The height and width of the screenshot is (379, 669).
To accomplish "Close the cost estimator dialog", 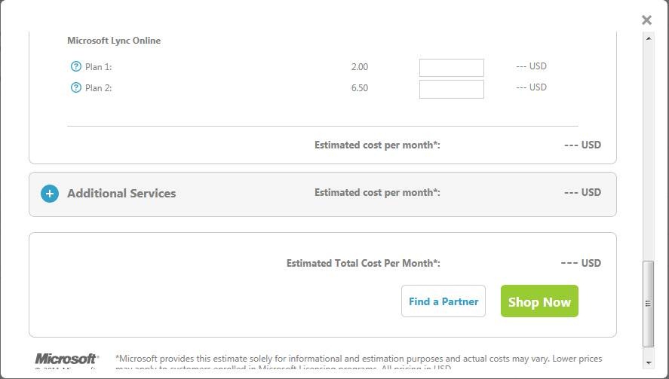I will coord(646,20).
